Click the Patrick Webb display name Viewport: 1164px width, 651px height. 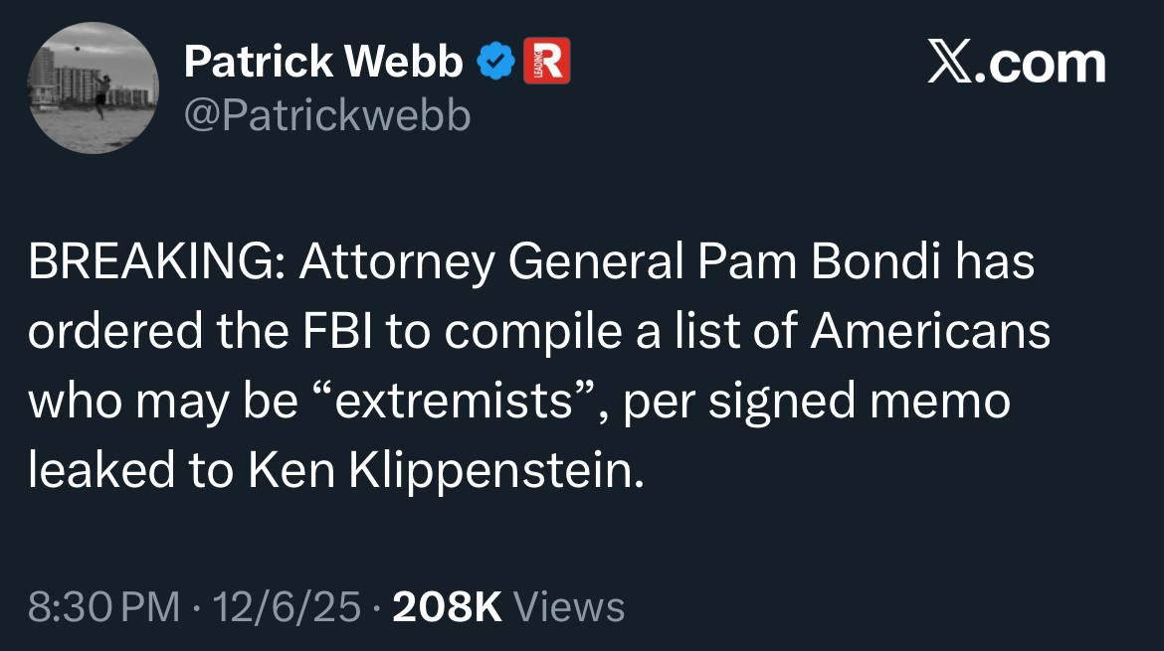(323, 64)
